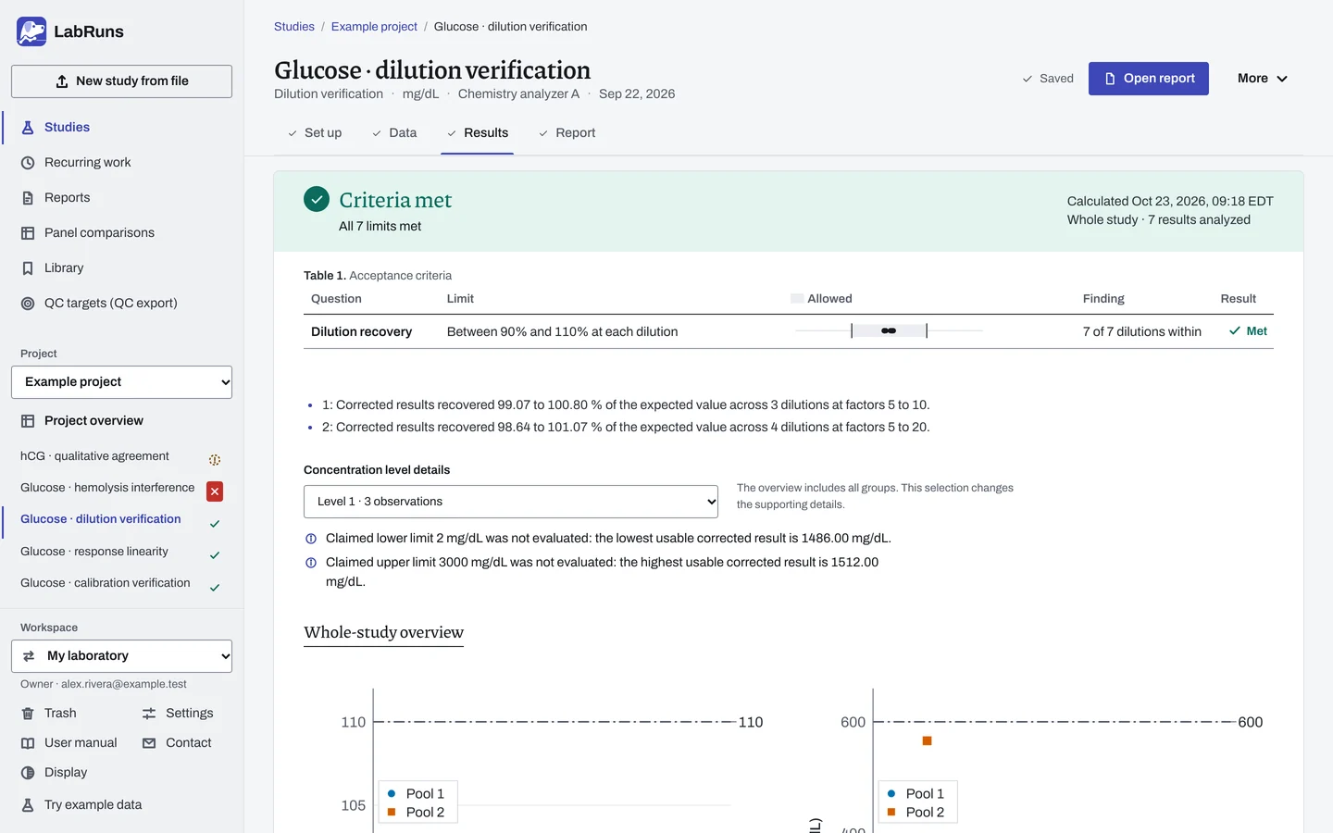Select the Results tab
The height and width of the screenshot is (833, 1333).
(477, 133)
